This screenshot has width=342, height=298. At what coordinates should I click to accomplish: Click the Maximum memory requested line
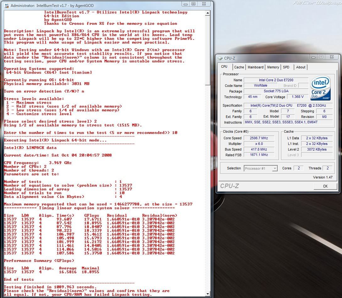tap(98, 204)
